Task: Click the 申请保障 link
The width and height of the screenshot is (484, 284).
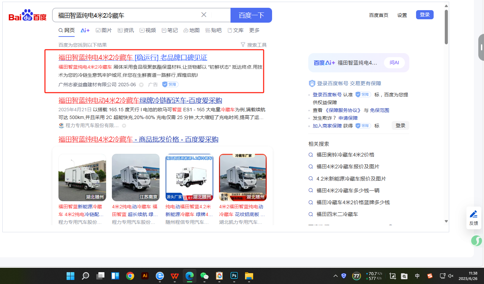Action: tap(348, 118)
